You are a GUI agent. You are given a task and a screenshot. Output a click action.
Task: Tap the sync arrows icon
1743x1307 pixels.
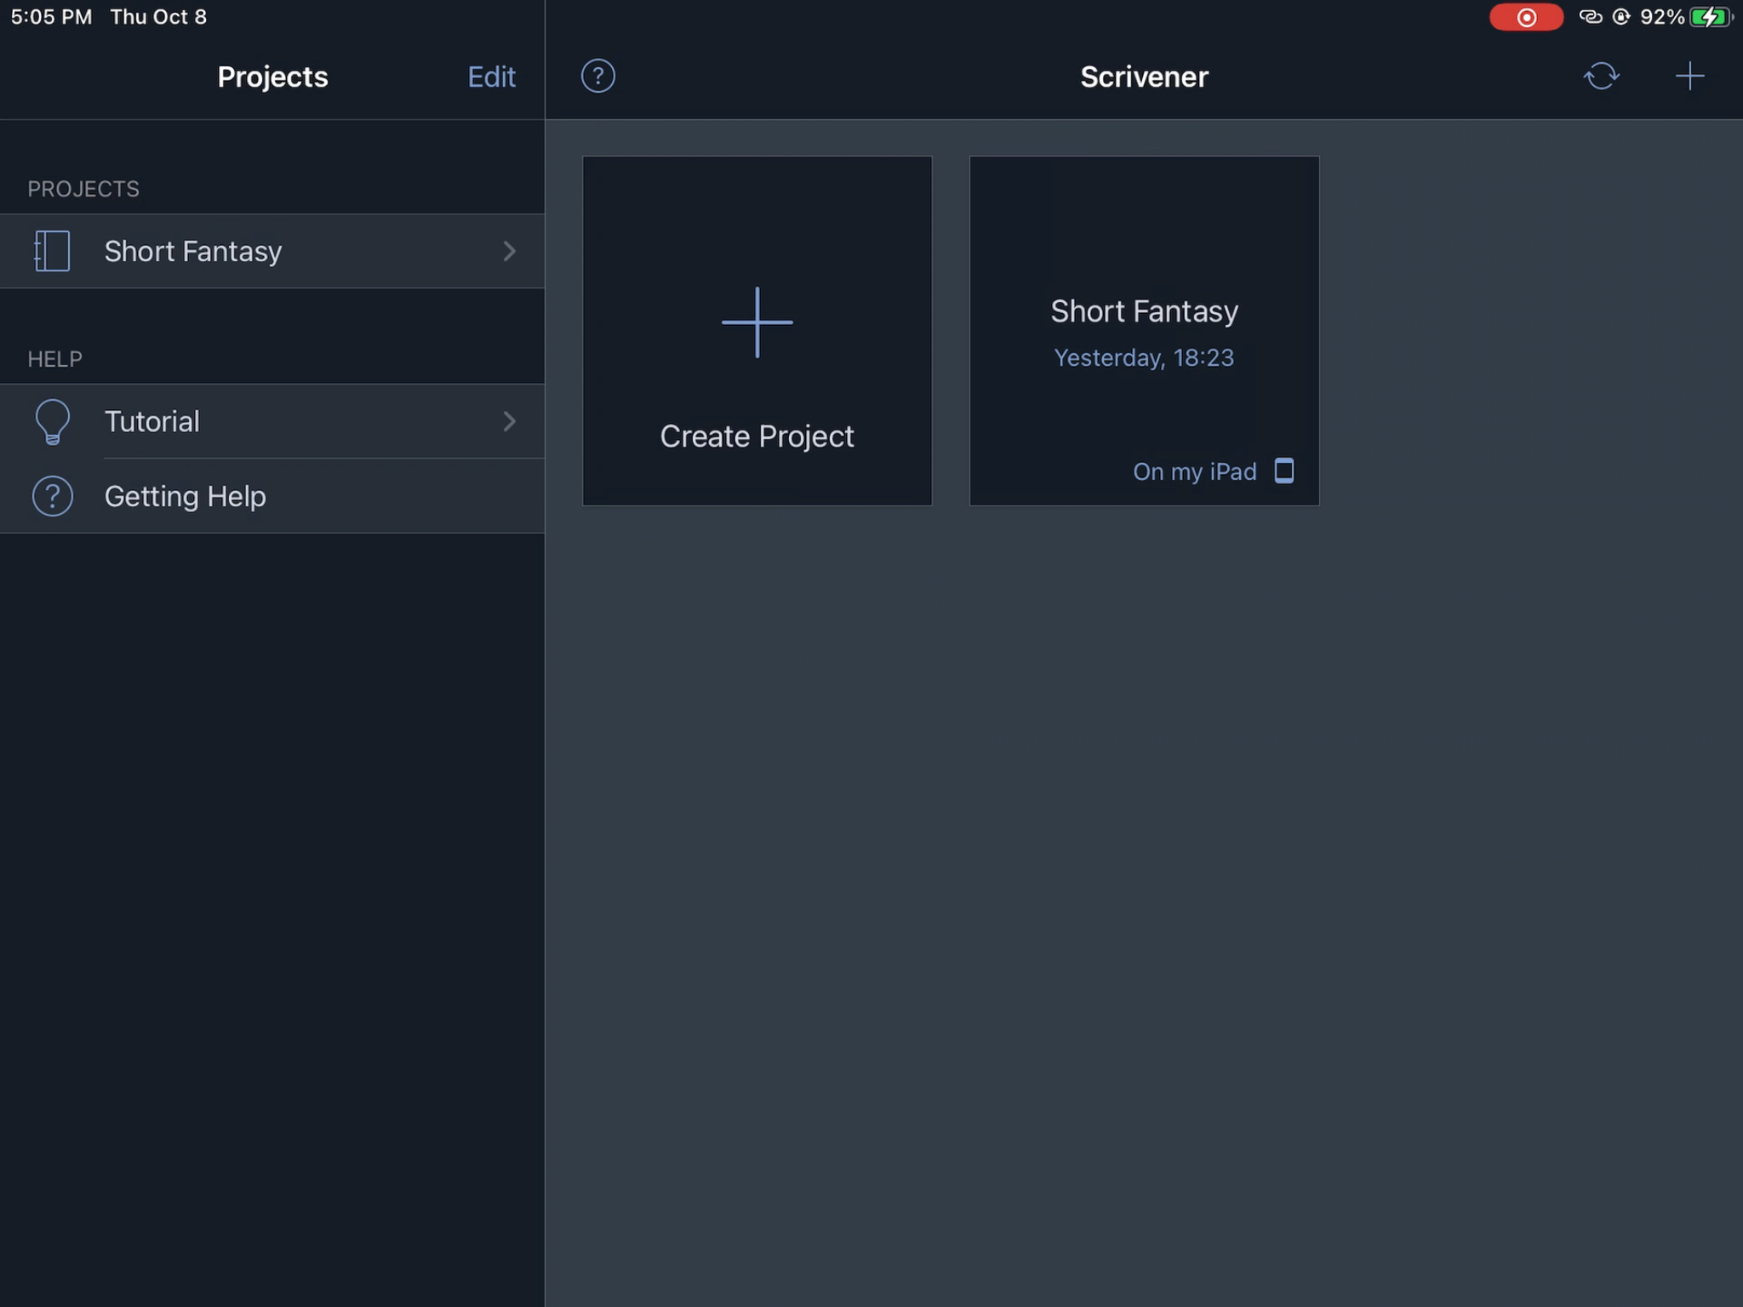pos(1601,77)
